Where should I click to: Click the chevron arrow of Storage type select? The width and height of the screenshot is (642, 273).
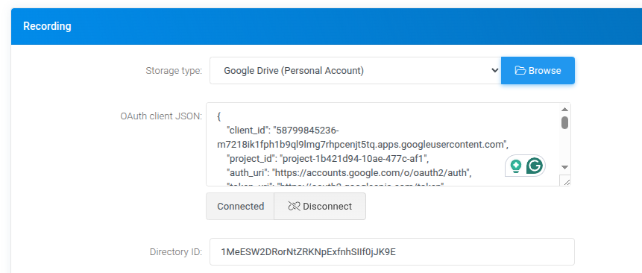coord(494,70)
